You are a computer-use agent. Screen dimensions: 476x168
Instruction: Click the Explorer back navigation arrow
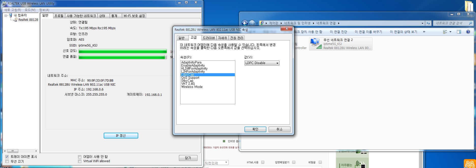click(x=244, y=23)
